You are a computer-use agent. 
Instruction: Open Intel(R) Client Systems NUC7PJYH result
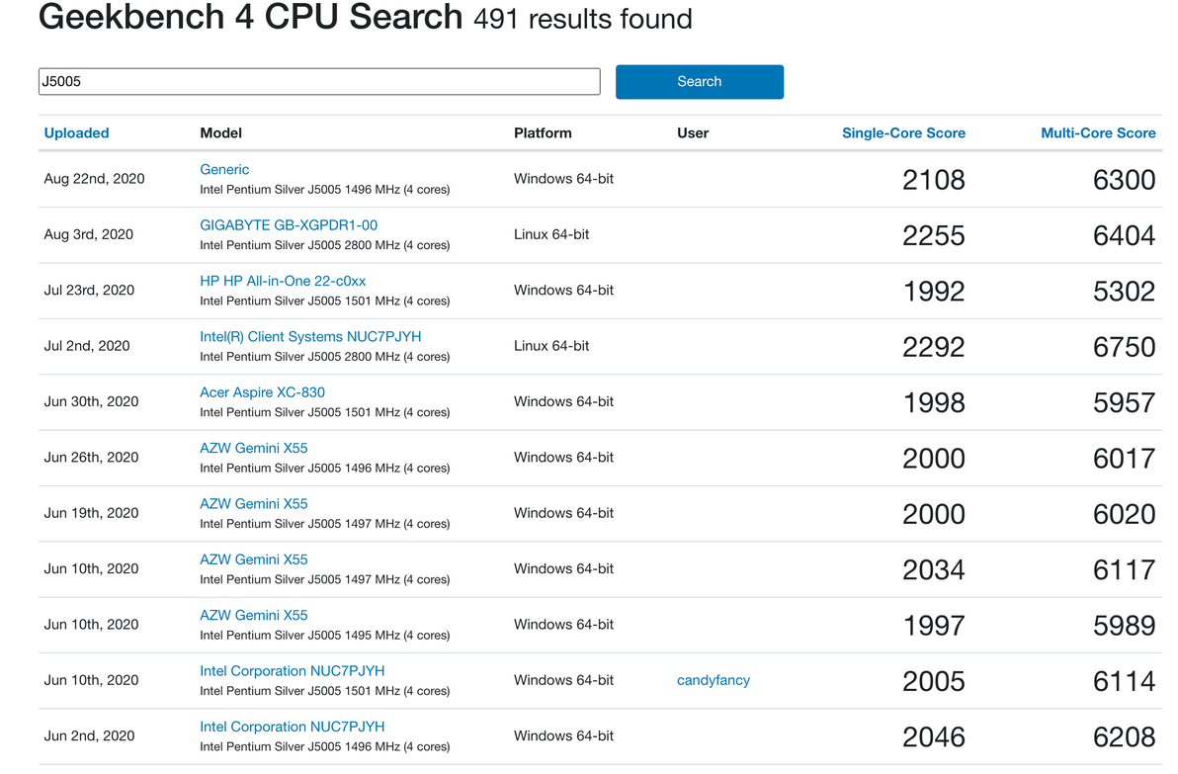pos(310,337)
